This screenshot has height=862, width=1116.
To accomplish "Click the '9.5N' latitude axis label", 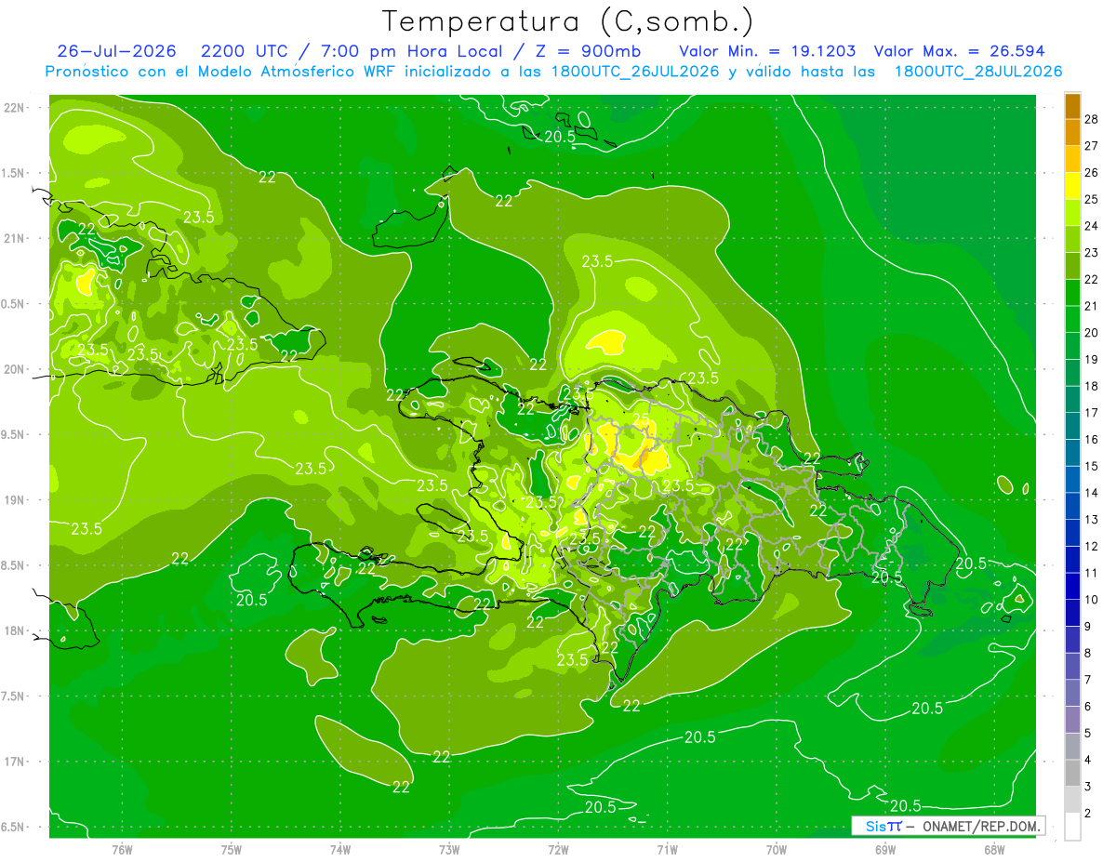I will 15,435.
